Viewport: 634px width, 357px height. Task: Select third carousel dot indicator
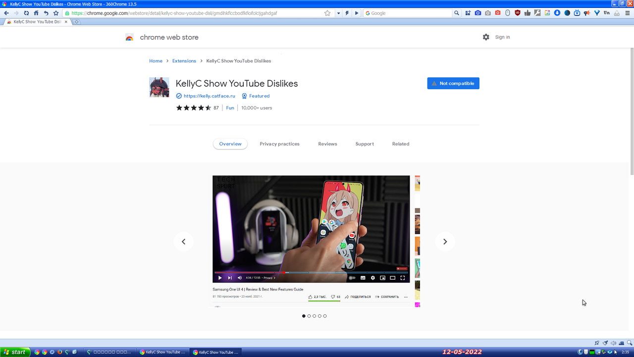click(x=314, y=316)
